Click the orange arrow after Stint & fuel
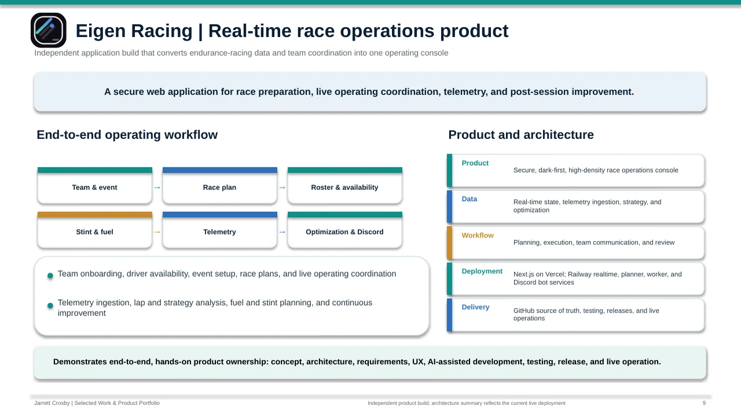This screenshot has height=417, width=741. tap(157, 232)
